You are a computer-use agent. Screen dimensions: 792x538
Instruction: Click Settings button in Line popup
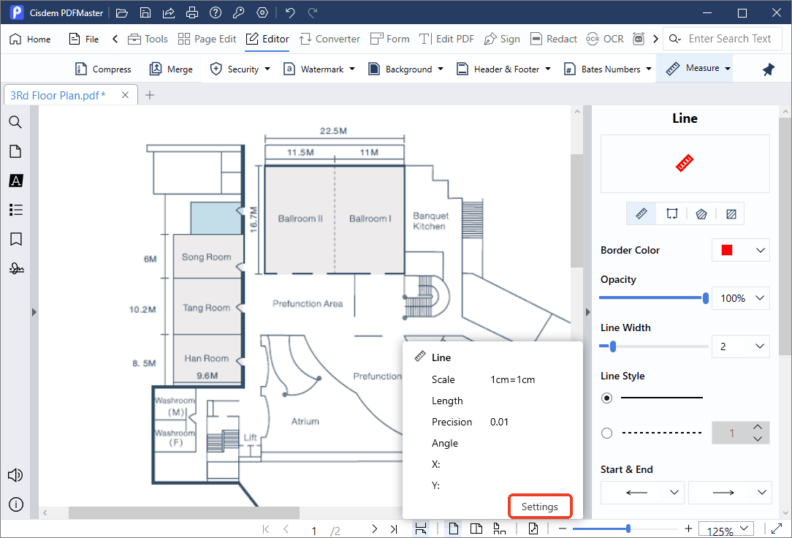click(539, 507)
